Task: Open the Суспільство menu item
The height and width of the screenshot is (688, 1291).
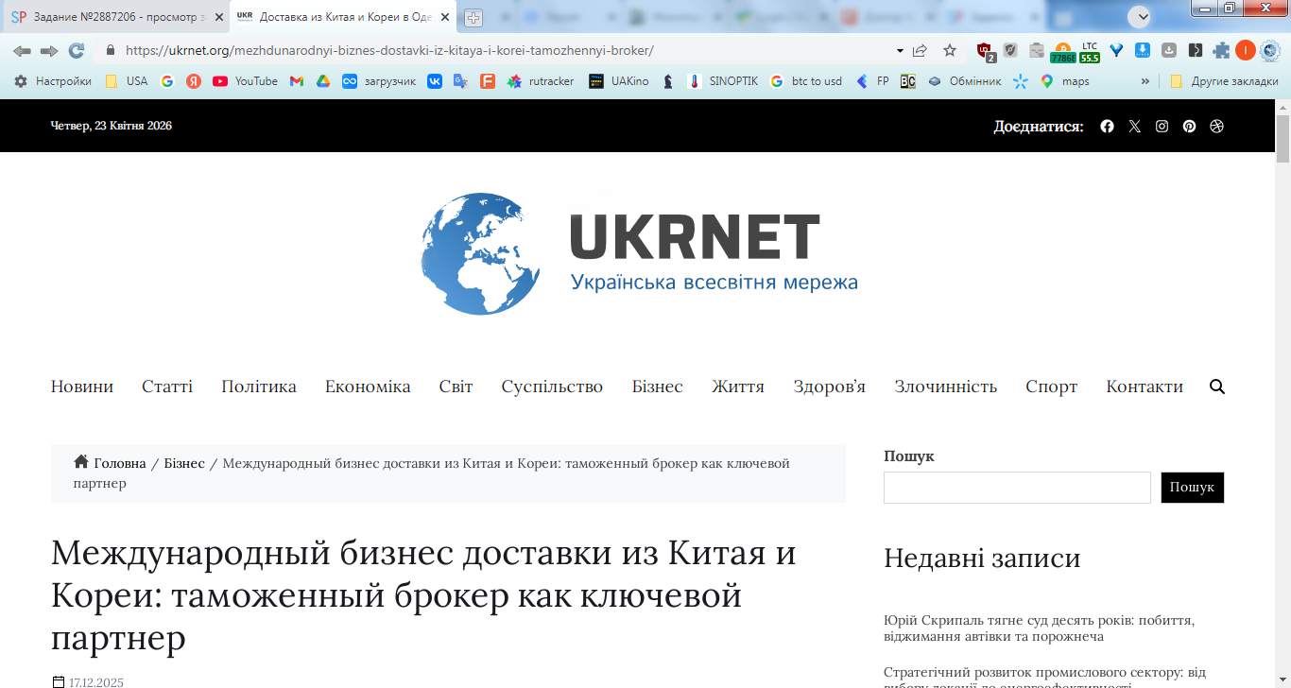Action: pos(552,387)
